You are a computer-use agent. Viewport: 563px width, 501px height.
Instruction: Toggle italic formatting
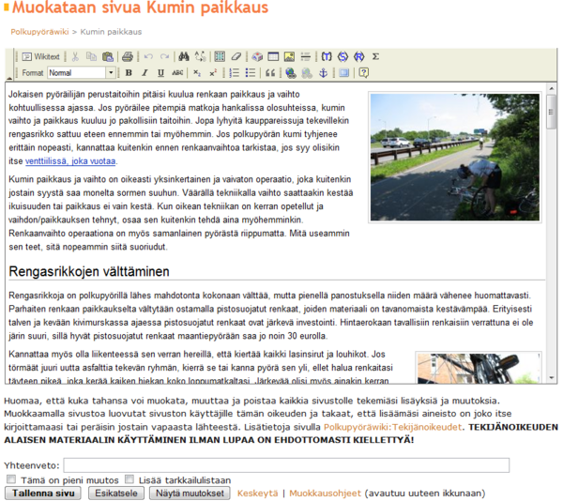[145, 73]
